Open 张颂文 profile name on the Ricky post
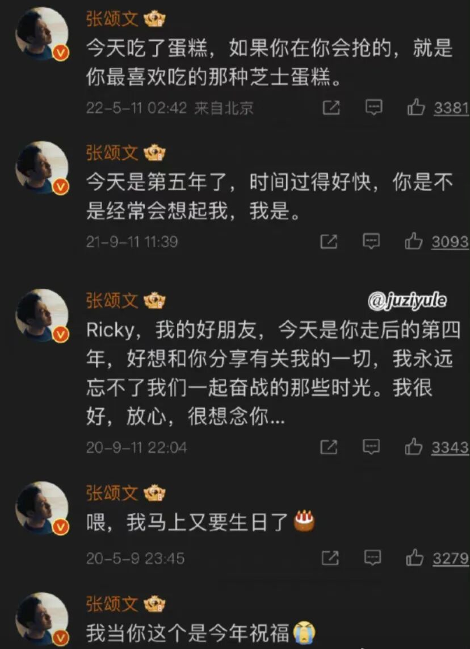 [x=112, y=301]
